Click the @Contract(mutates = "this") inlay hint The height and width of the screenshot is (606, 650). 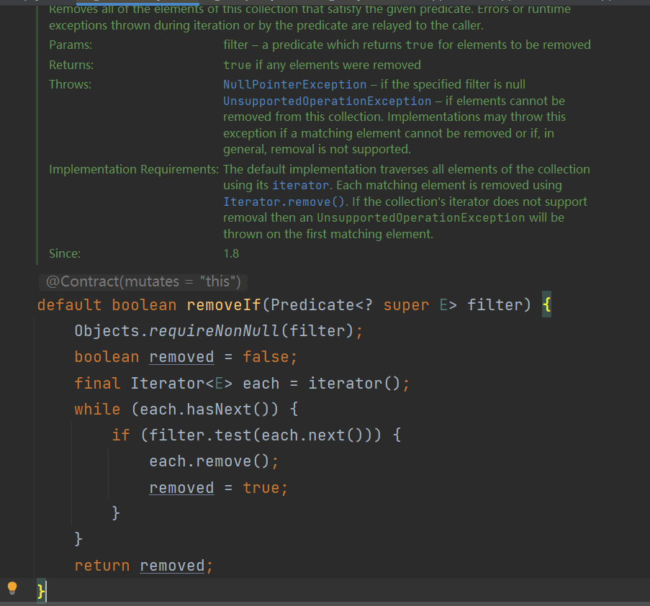click(143, 281)
